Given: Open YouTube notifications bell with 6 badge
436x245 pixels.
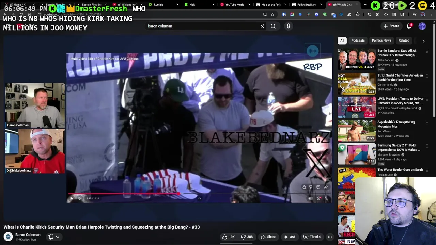Looking at the screenshot, I should (409, 26).
